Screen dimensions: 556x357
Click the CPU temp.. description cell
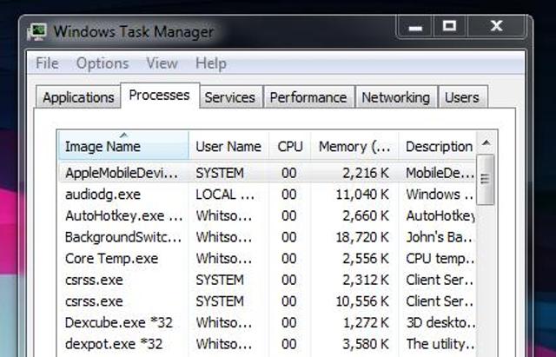[440, 259]
